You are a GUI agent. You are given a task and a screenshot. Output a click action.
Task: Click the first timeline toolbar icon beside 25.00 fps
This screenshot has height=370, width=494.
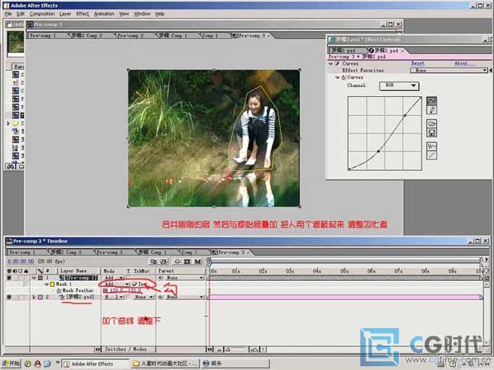coord(154,262)
